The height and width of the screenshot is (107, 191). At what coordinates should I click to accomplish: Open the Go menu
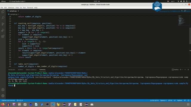click(x=21, y=7)
